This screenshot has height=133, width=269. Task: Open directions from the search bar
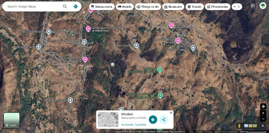[75, 6]
